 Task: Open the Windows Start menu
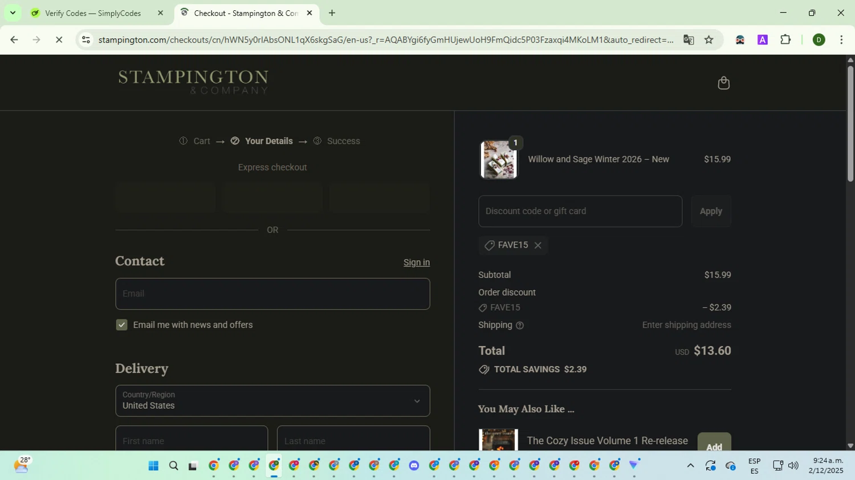[x=153, y=466]
